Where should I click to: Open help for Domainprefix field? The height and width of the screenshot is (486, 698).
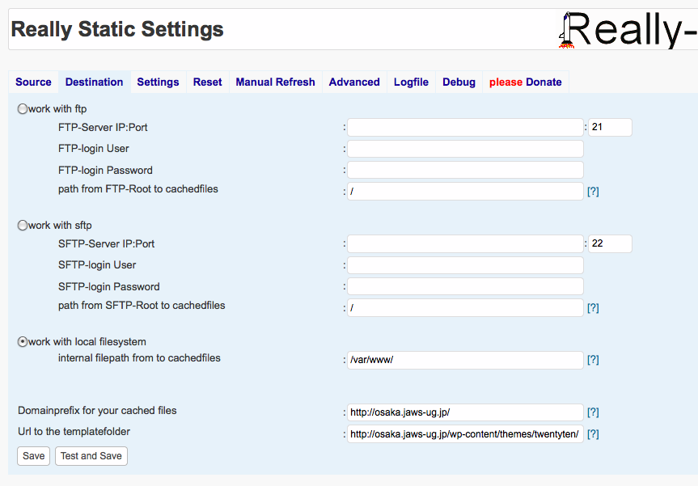(x=593, y=412)
